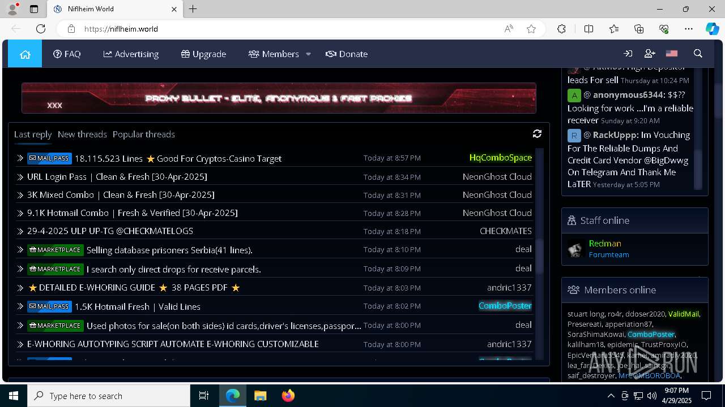Show hidden system tray icons
Screen dimensions: 725x407
pyautogui.click(x=611, y=396)
